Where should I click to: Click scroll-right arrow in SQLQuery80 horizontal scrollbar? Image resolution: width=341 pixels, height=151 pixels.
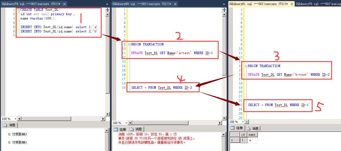click(x=220, y=123)
